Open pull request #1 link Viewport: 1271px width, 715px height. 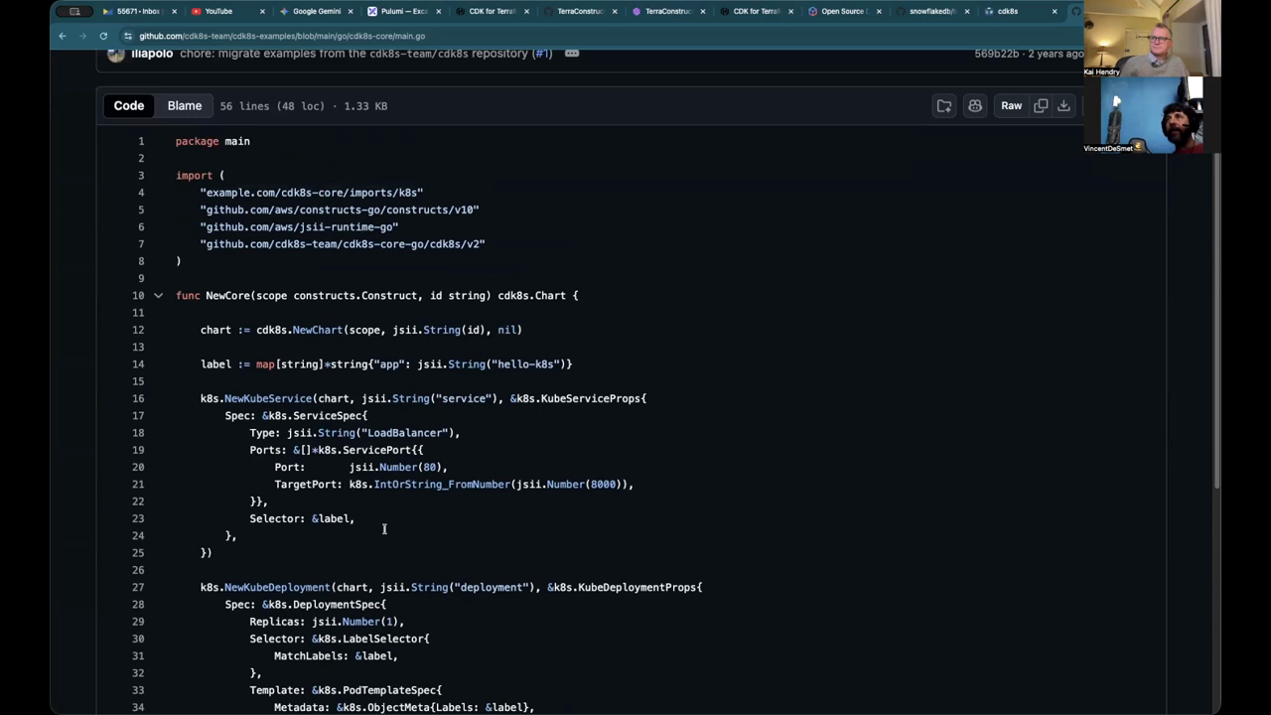pyautogui.click(x=542, y=54)
